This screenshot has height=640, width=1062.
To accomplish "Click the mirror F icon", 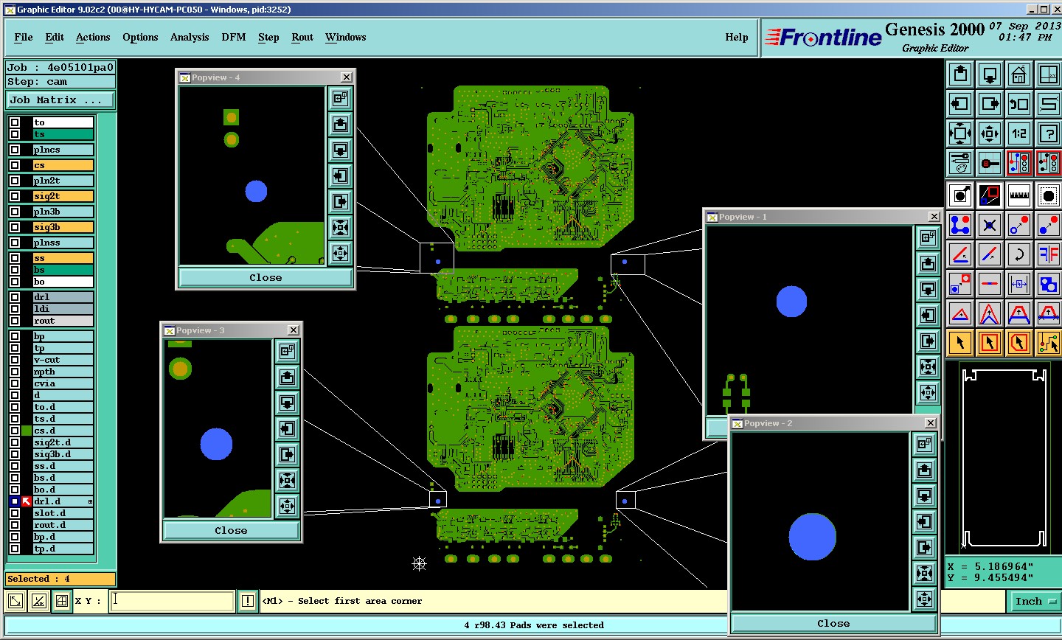I will 1048,254.
